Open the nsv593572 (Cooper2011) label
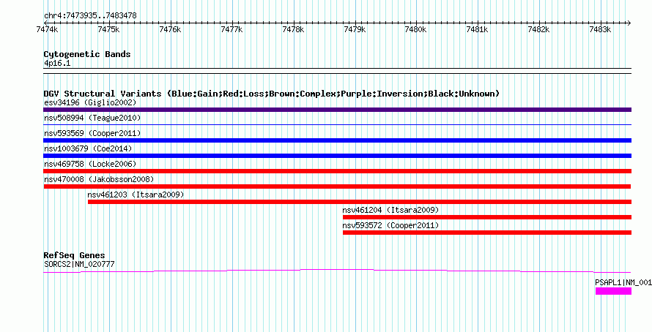652x332 pixels. click(x=391, y=225)
